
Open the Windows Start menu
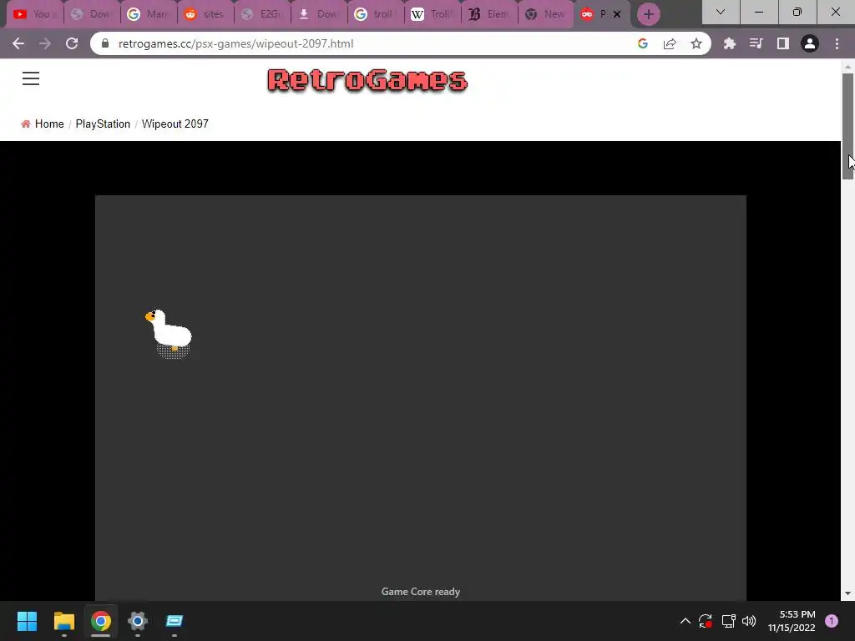pyautogui.click(x=27, y=621)
